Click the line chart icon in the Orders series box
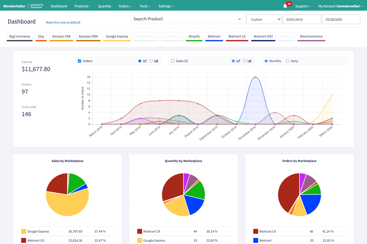 (145, 61)
